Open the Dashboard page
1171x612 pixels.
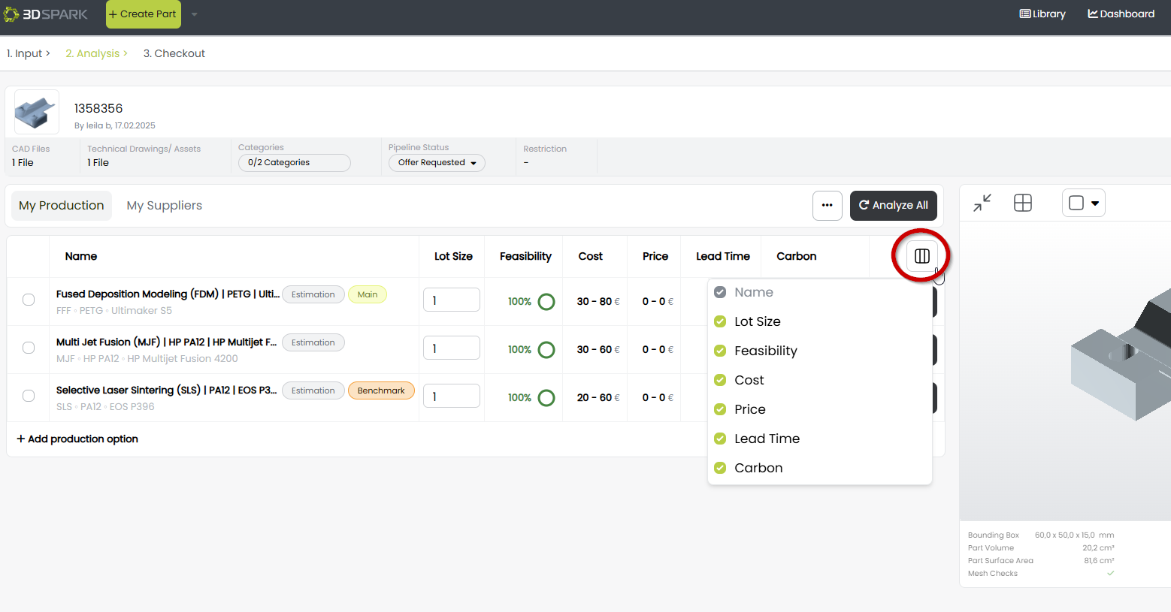(1121, 14)
